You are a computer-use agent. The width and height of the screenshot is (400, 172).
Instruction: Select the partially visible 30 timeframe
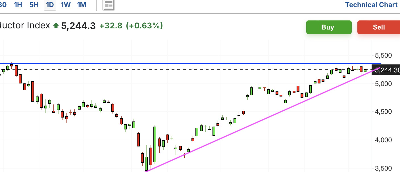3,5
